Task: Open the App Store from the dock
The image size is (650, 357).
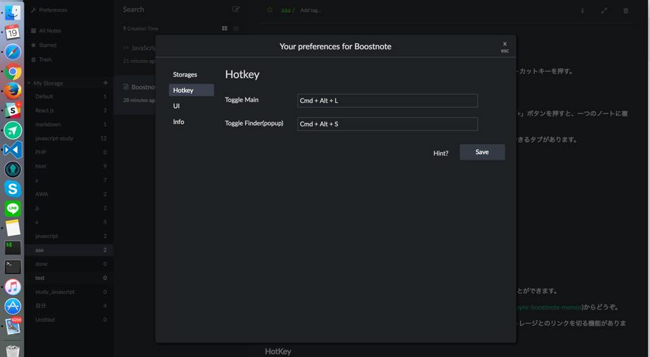Action: (12, 306)
